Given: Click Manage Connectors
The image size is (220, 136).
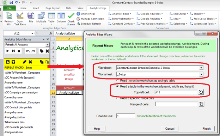Looking at the screenshot, I should (x=91, y=19).
